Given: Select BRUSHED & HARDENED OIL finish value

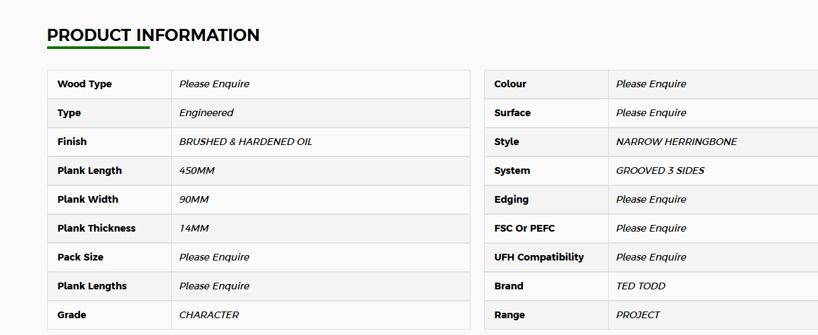Looking at the screenshot, I should pos(246,142).
